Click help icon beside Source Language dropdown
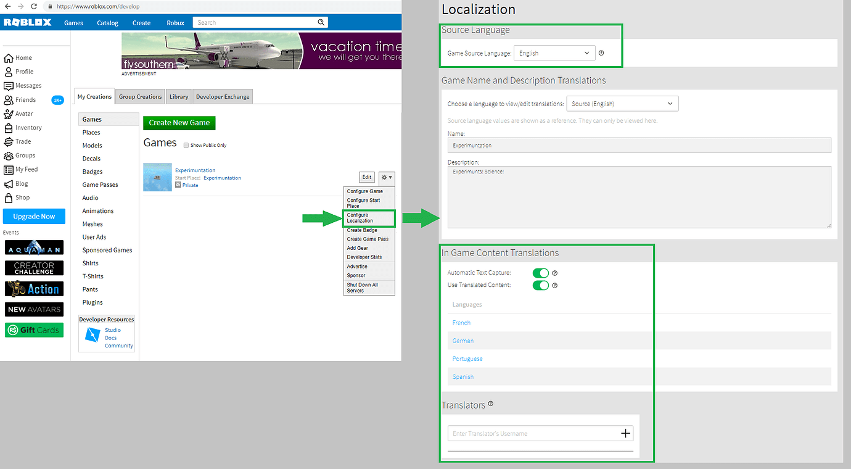This screenshot has width=851, height=469. 601,53
